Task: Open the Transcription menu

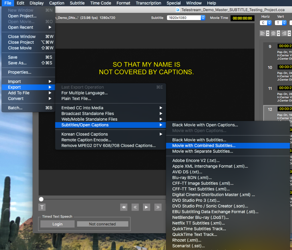Action: [x=148, y=3]
